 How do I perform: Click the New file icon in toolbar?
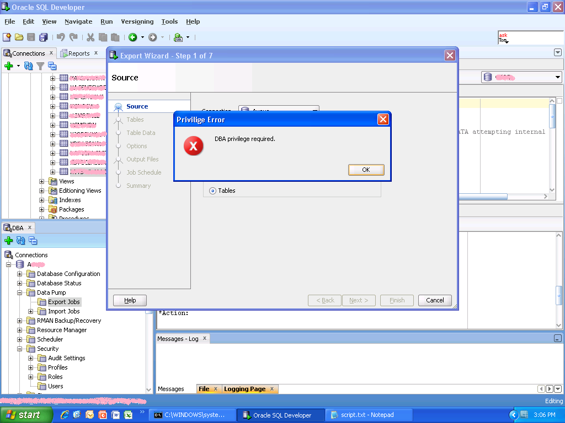point(7,37)
